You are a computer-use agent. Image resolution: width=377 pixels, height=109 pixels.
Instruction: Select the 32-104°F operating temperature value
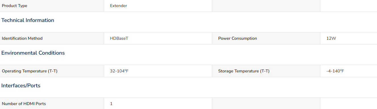(119, 71)
